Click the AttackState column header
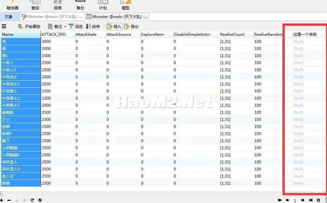The width and height of the screenshot is (327, 203). click(90, 34)
